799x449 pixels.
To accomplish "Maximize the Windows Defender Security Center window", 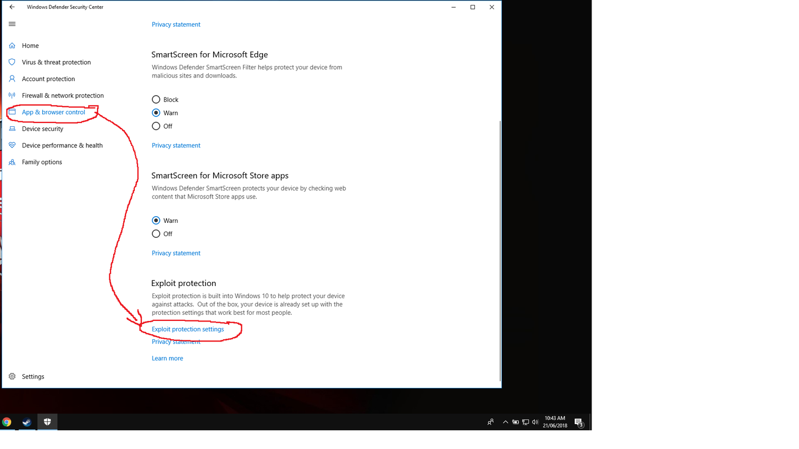I will (473, 7).
